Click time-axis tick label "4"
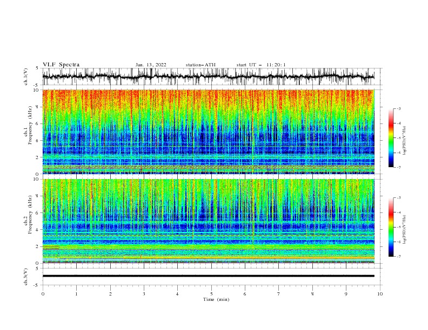 coord(177,294)
